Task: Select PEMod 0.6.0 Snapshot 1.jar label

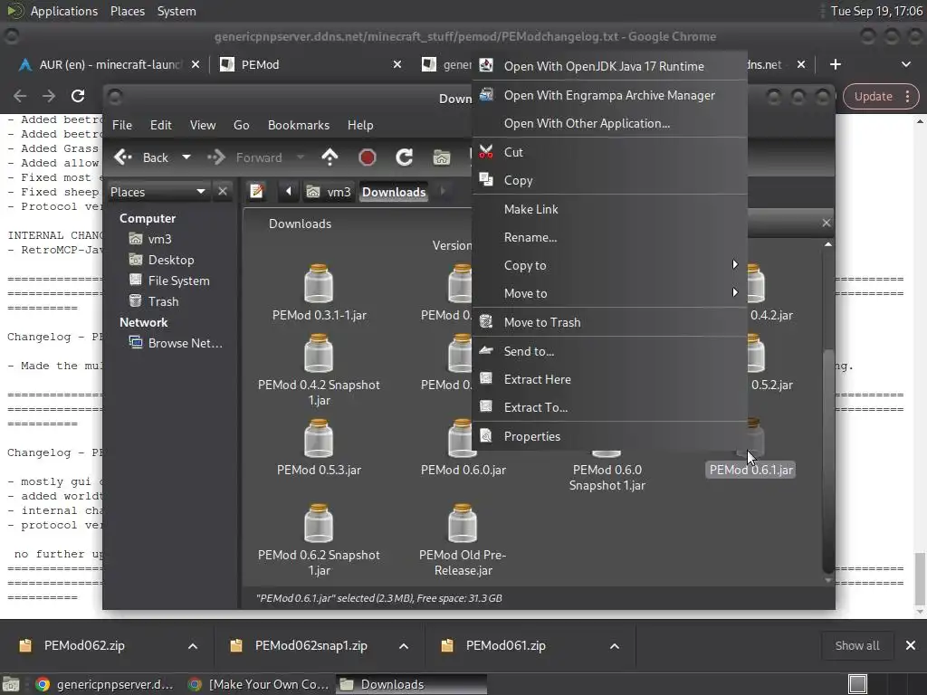Action: [607, 478]
